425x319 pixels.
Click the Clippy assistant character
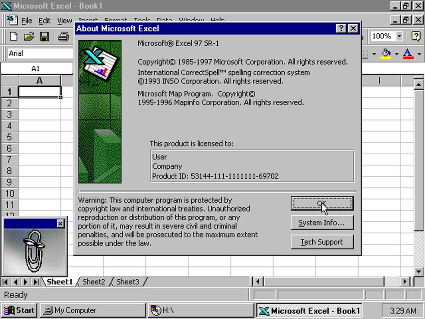[x=34, y=246]
